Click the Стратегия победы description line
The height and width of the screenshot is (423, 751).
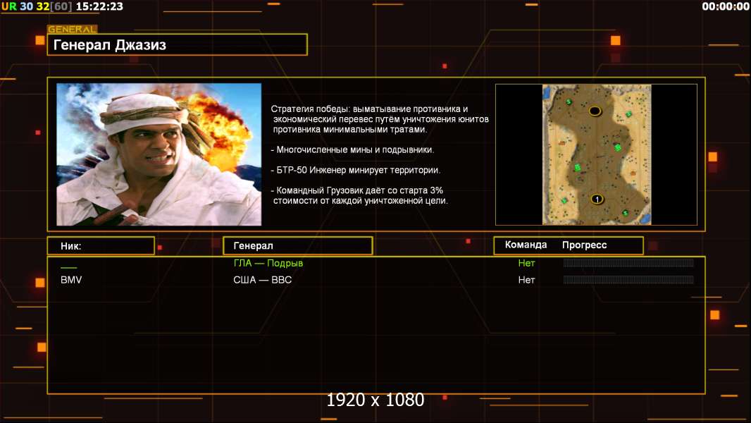coord(380,119)
